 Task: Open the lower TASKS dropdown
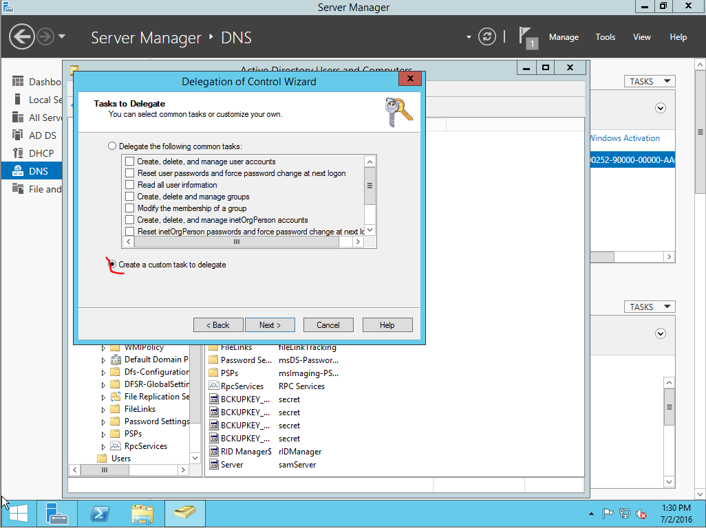650,307
